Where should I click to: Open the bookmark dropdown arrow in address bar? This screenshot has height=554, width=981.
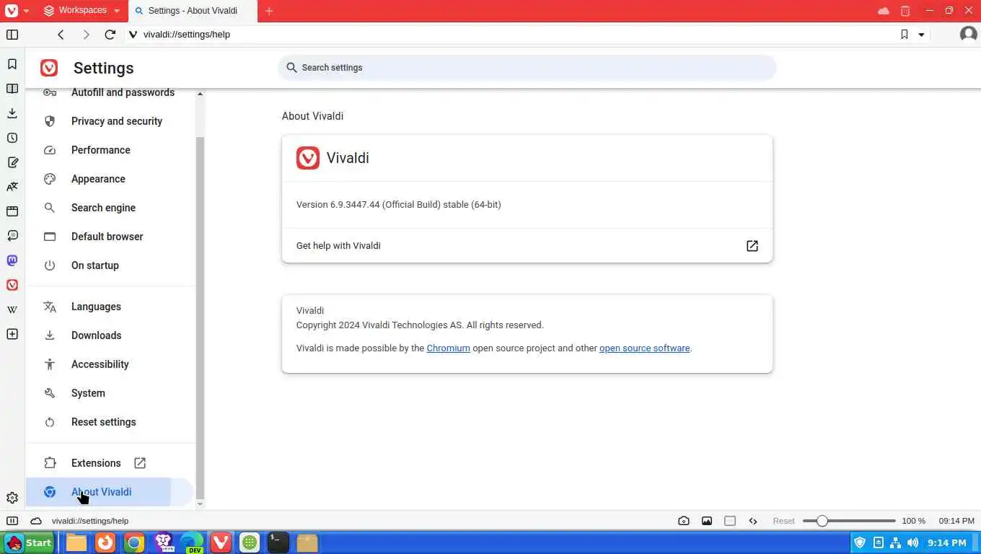click(921, 35)
